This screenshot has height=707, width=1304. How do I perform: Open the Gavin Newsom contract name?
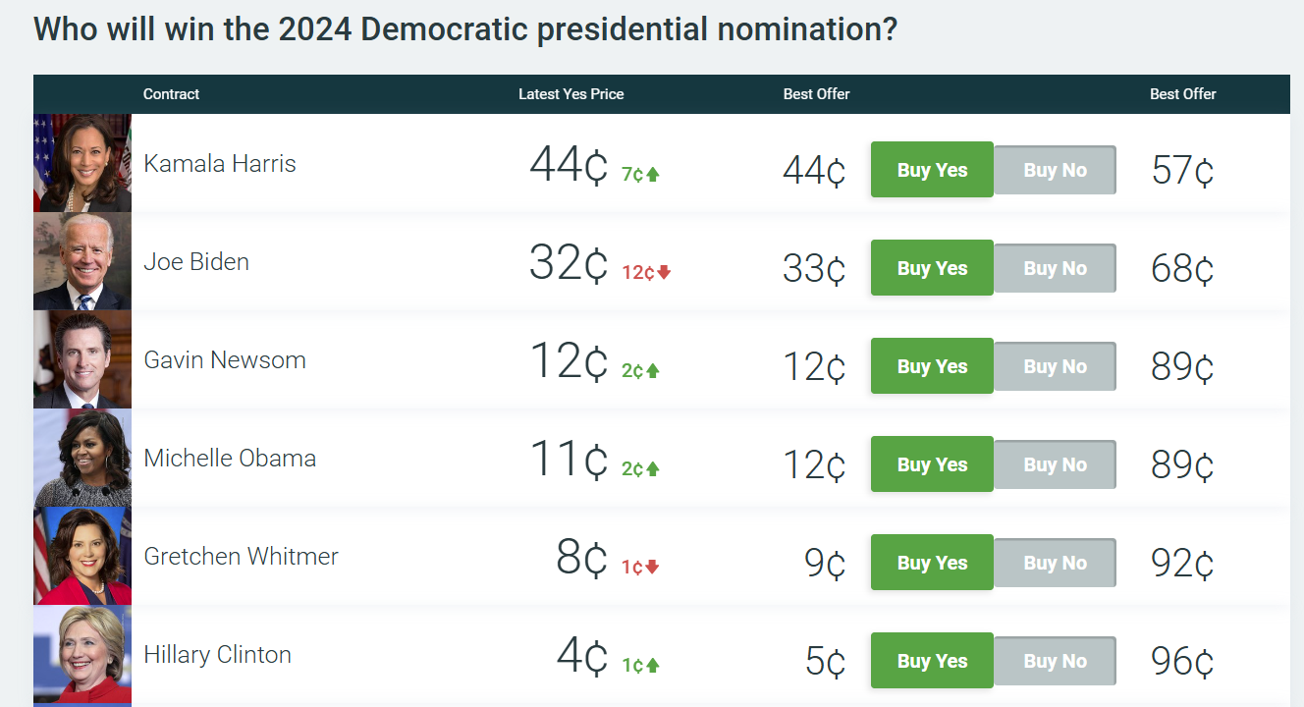click(x=225, y=360)
